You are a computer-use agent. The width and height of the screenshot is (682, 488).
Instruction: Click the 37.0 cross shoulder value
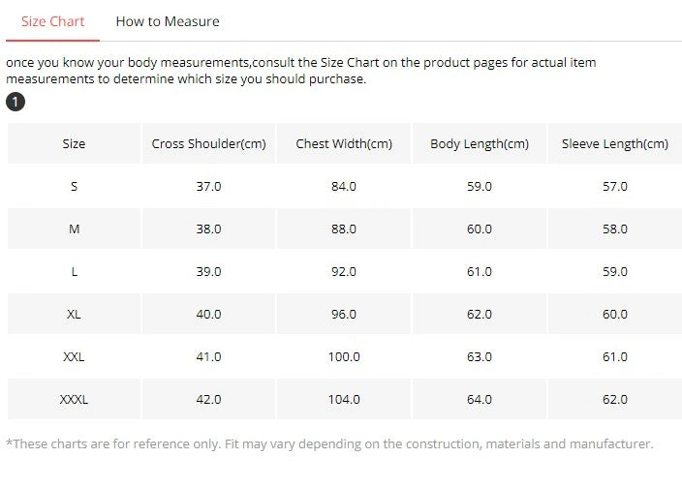[x=209, y=186]
